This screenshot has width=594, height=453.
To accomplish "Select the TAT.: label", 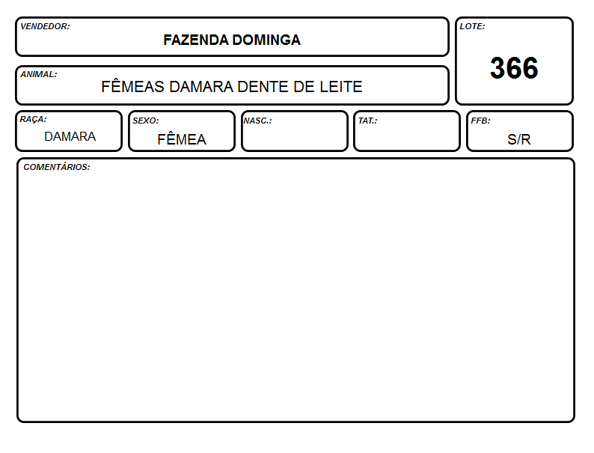I will (x=368, y=121).
